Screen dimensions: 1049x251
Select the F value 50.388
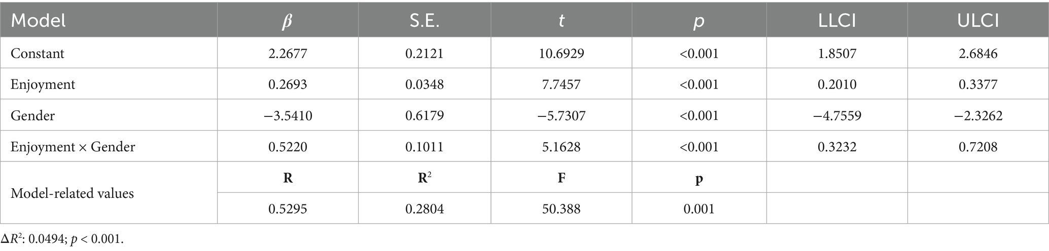tap(561, 208)
